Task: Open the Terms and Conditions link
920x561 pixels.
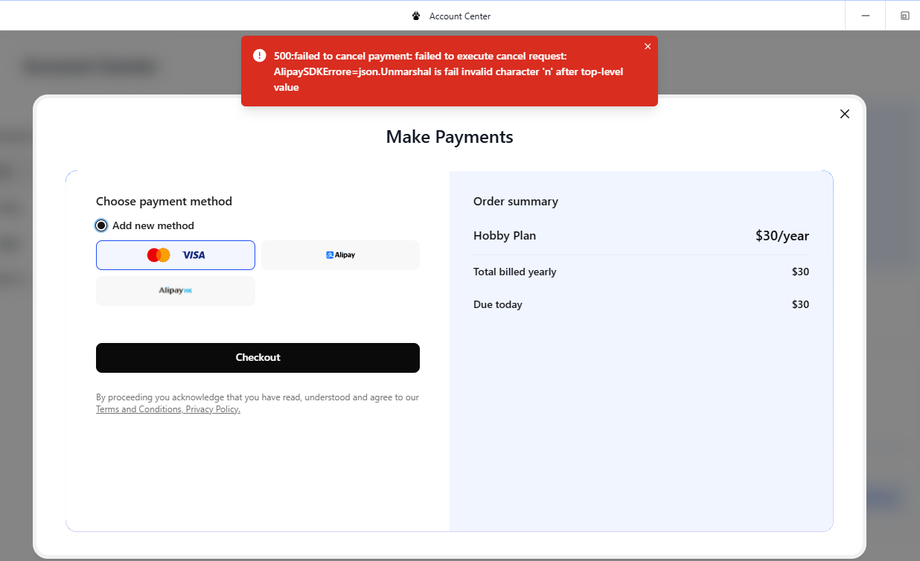Action: pyautogui.click(x=138, y=409)
